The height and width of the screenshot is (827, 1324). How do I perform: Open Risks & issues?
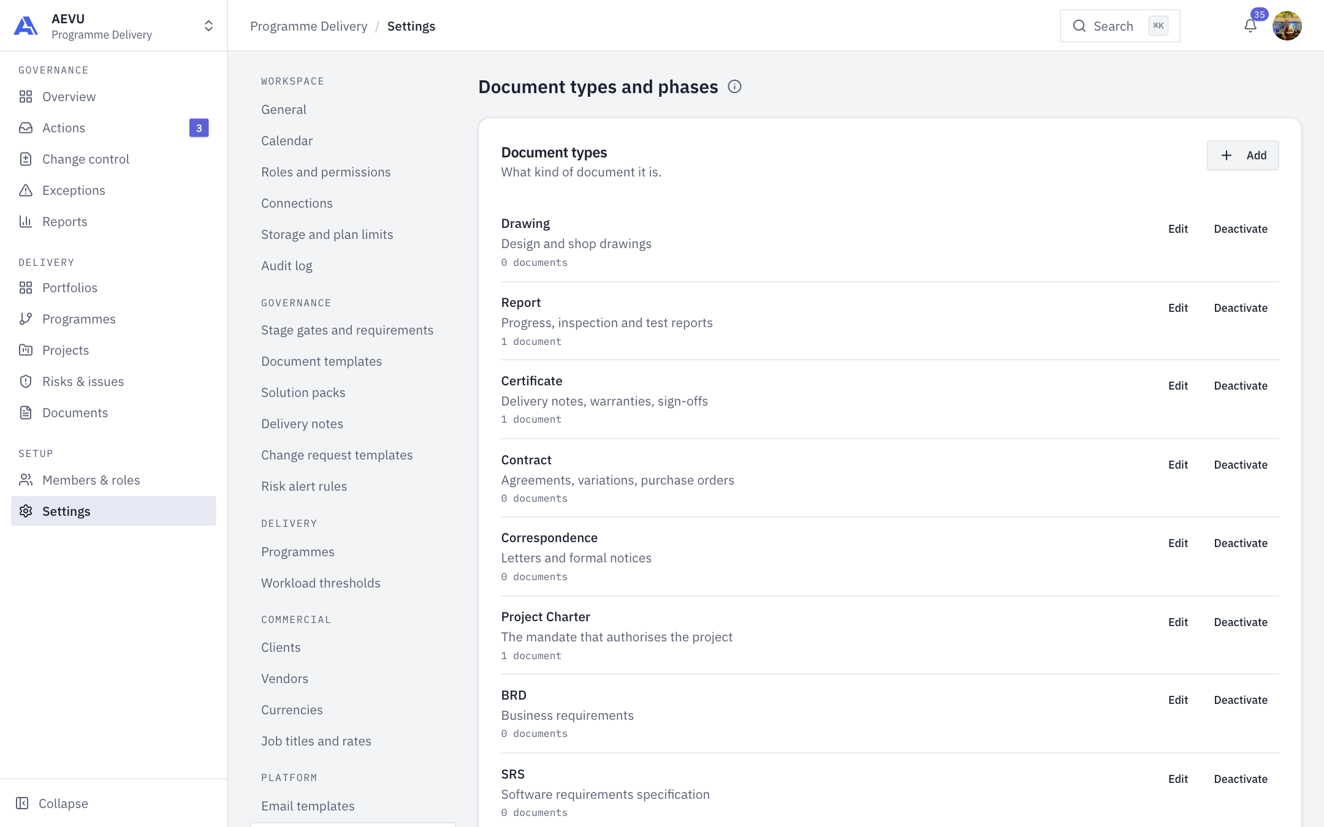click(113, 382)
